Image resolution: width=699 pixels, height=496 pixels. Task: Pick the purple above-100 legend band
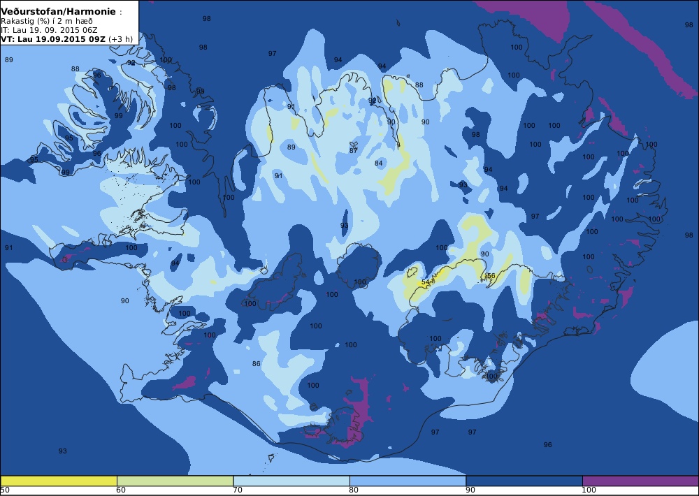pos(640,481)
